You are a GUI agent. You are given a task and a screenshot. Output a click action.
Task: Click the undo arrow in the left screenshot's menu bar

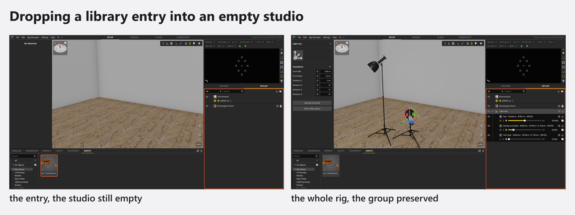(x=58, y=37)
